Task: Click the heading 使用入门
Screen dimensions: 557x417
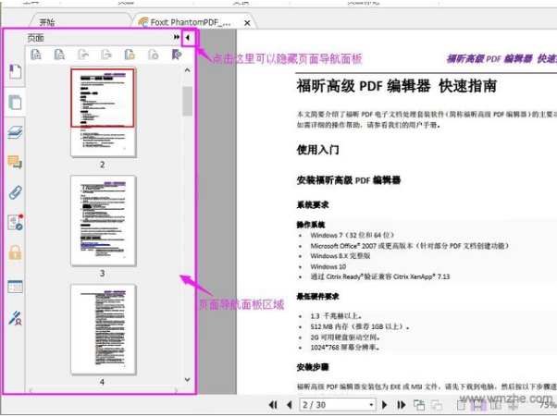Action: [317, 150]
